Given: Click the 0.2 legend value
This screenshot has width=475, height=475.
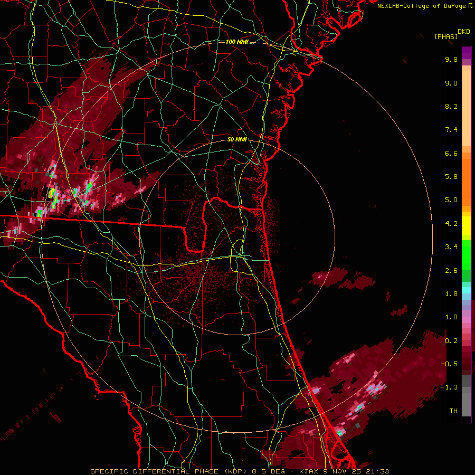Looking at the screenshot, I should (x=451, y=341).
